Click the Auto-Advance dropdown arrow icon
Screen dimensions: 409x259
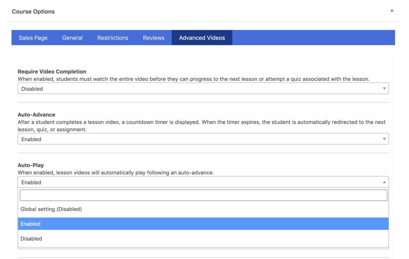pyautogui.click(x=384, y=139)
